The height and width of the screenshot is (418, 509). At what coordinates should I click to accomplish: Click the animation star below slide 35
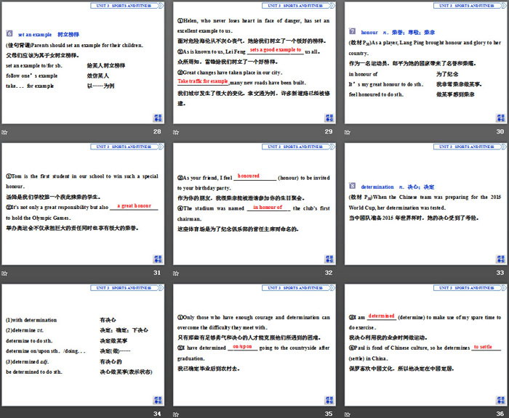click(x=176, y=414)
